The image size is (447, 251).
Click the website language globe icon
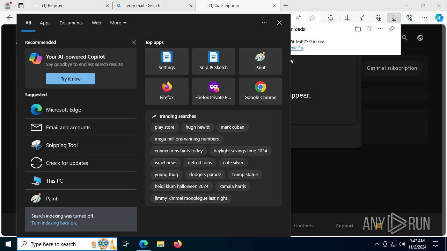click(420, 38)
